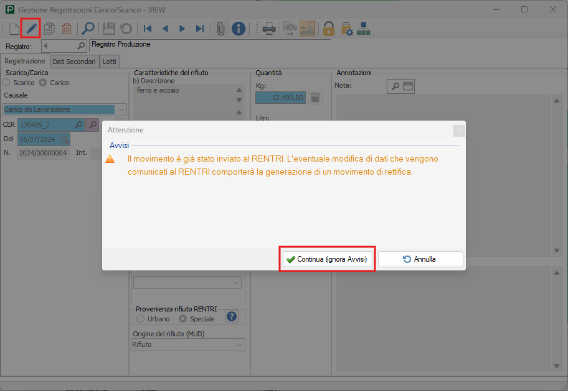Image resolution: width=568 pixels, height=391 pixels.
Task: Switch to the Dati Secondari tab
Action: pos(73,62)
